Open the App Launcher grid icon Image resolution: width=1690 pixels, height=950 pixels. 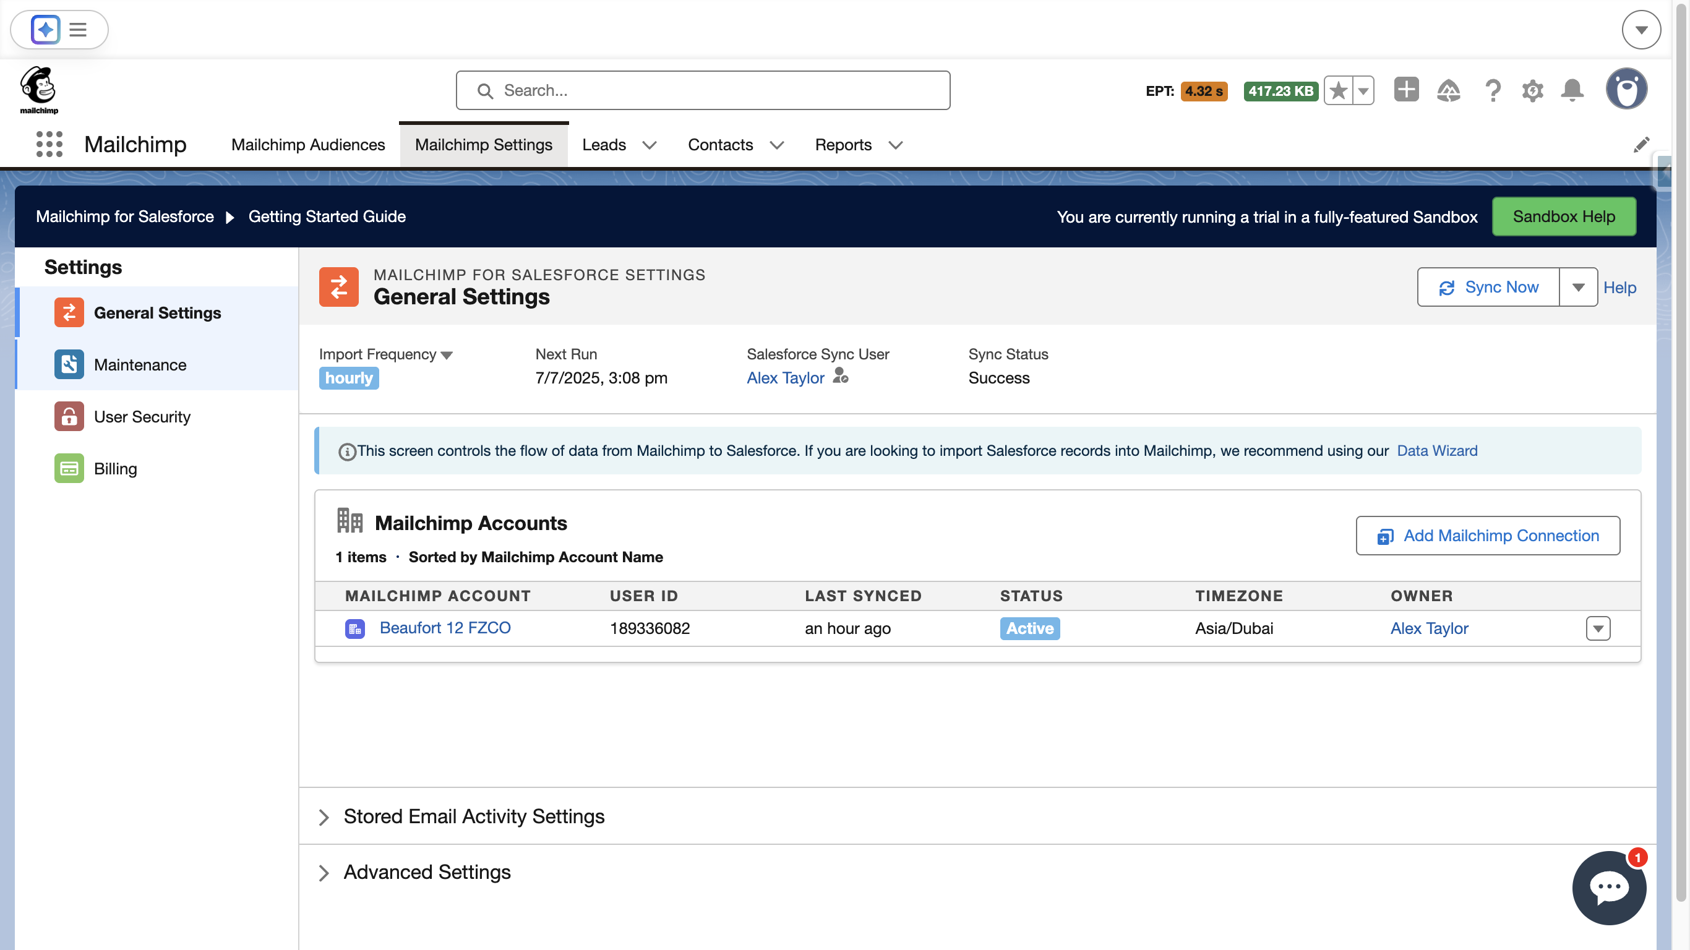[x=49, y=144]
